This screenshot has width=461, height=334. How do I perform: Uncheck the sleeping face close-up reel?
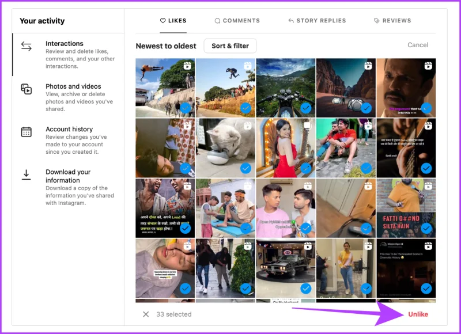click(185, 289)
